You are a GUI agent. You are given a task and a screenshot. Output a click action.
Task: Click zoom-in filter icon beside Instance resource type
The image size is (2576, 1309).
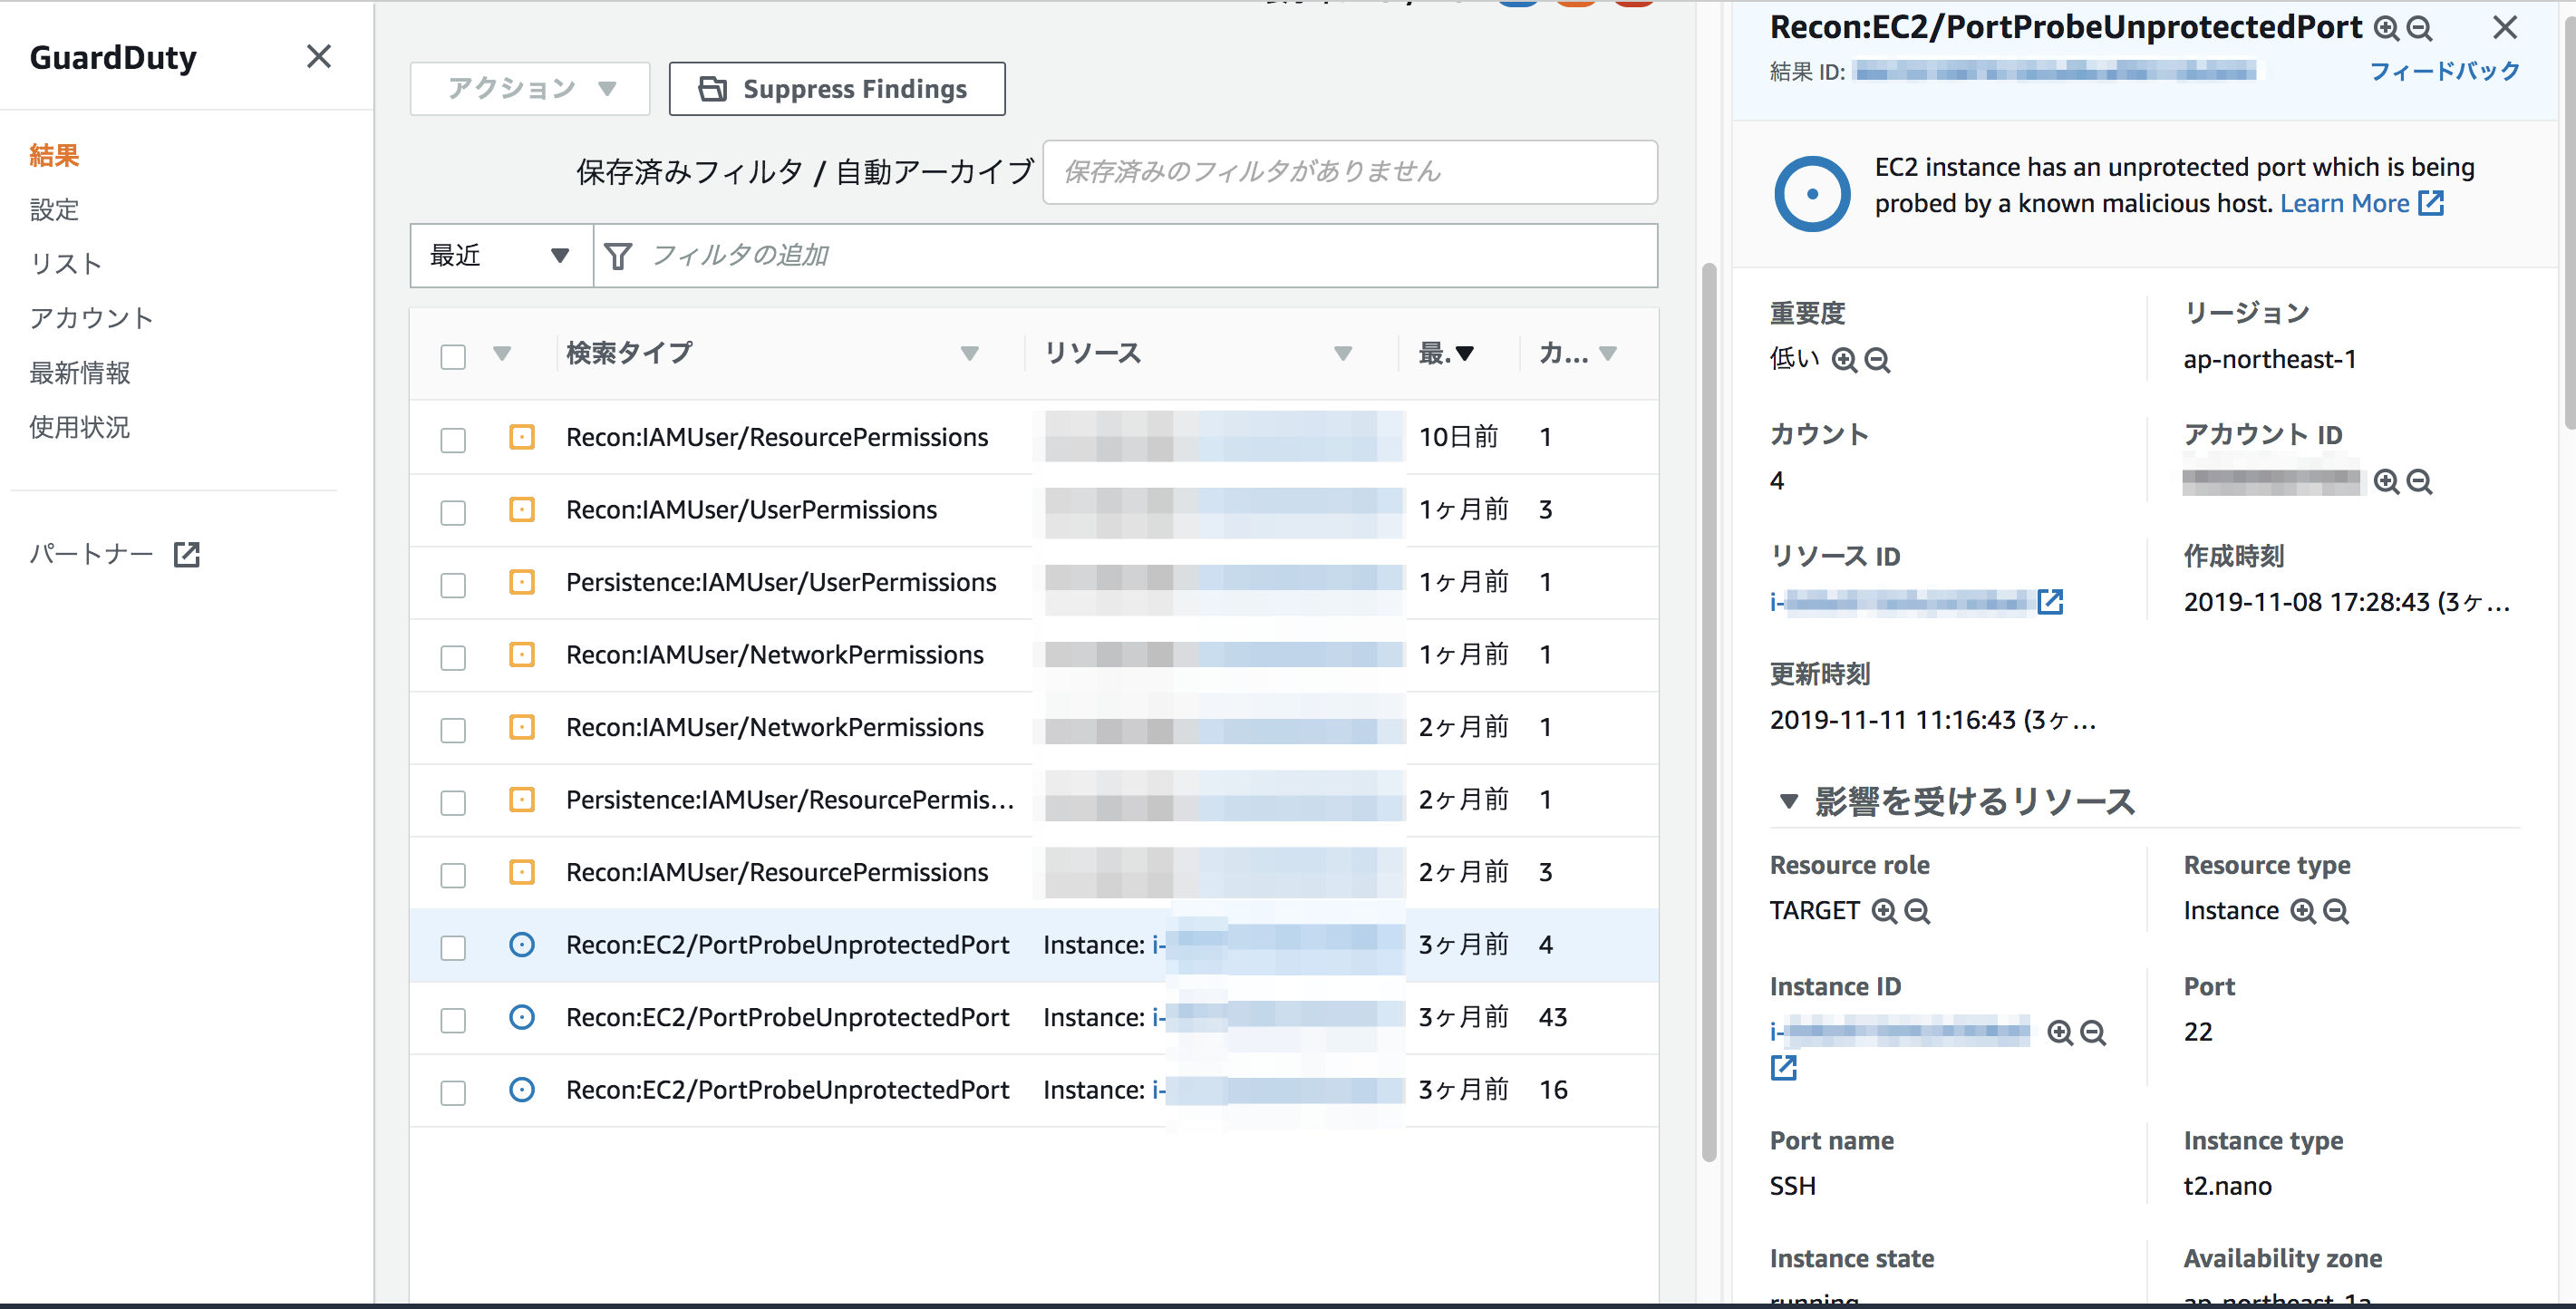pos(2303,911)
